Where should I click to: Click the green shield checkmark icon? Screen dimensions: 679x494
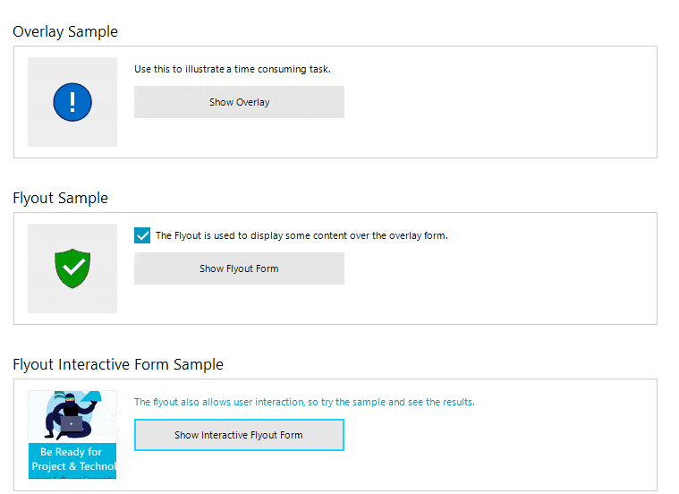[72, 268]
